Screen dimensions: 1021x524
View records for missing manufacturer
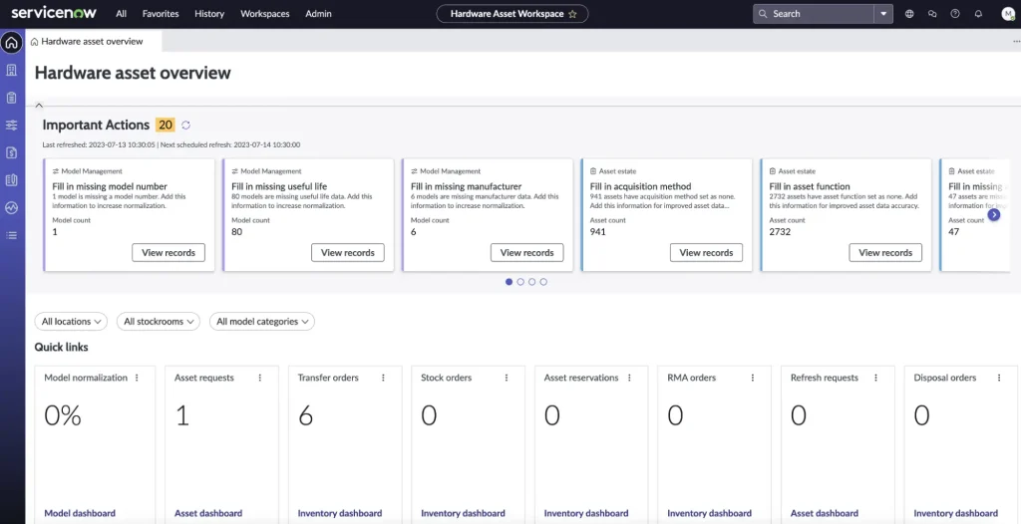[526, 253]
